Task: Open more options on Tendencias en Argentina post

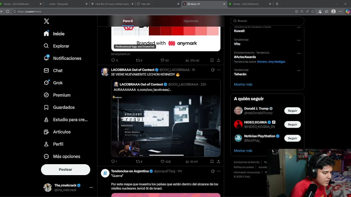Action: click(x=219, y=171)
